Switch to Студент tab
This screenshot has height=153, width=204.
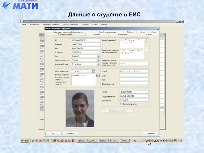97,34
